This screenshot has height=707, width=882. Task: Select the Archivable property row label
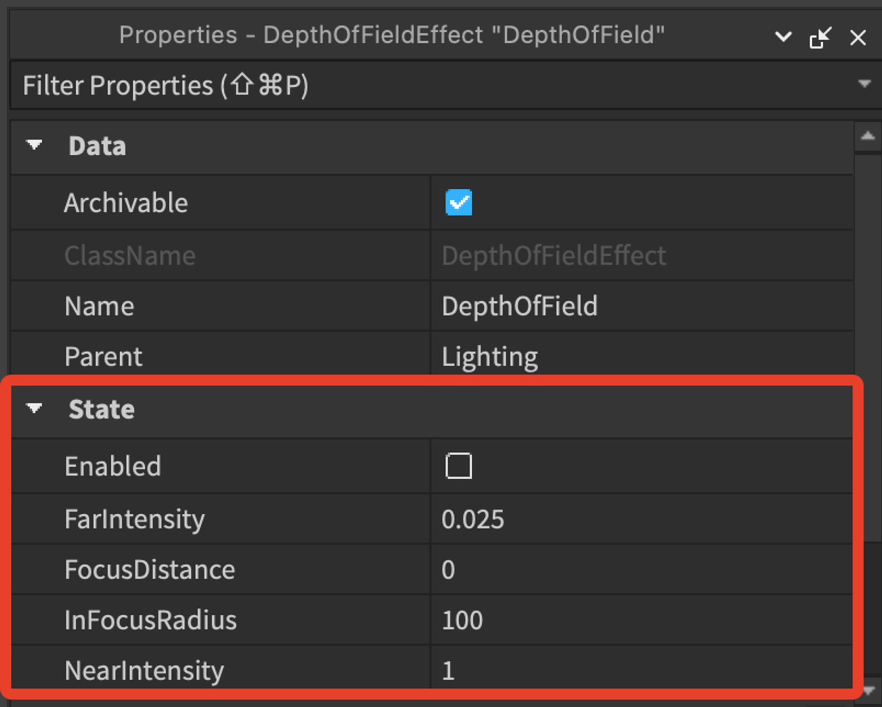tap(126, 203)
